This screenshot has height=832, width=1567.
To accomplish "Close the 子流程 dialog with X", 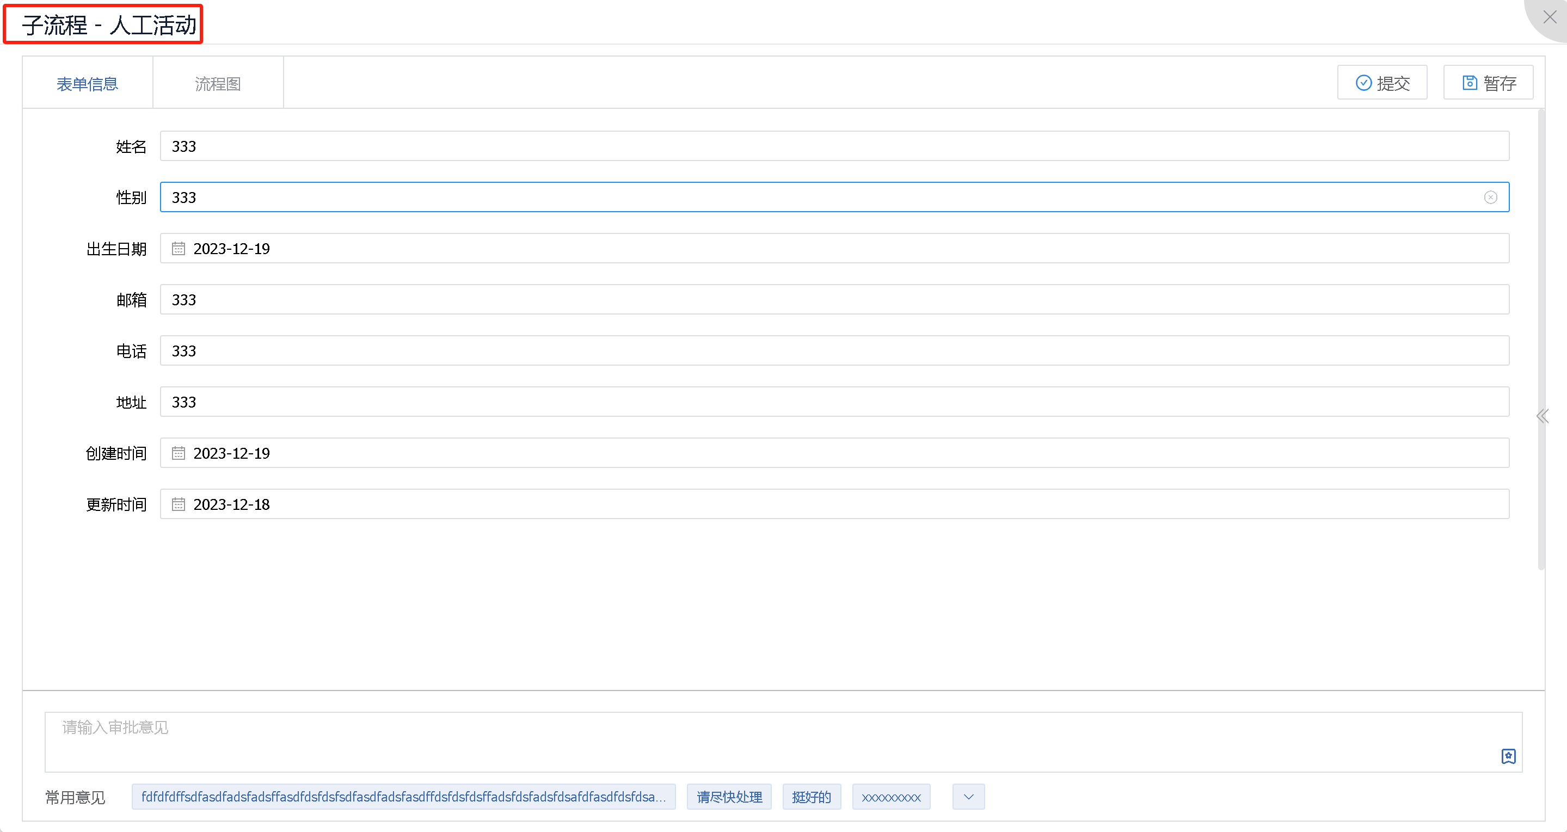I will [x=1550, y=17].
